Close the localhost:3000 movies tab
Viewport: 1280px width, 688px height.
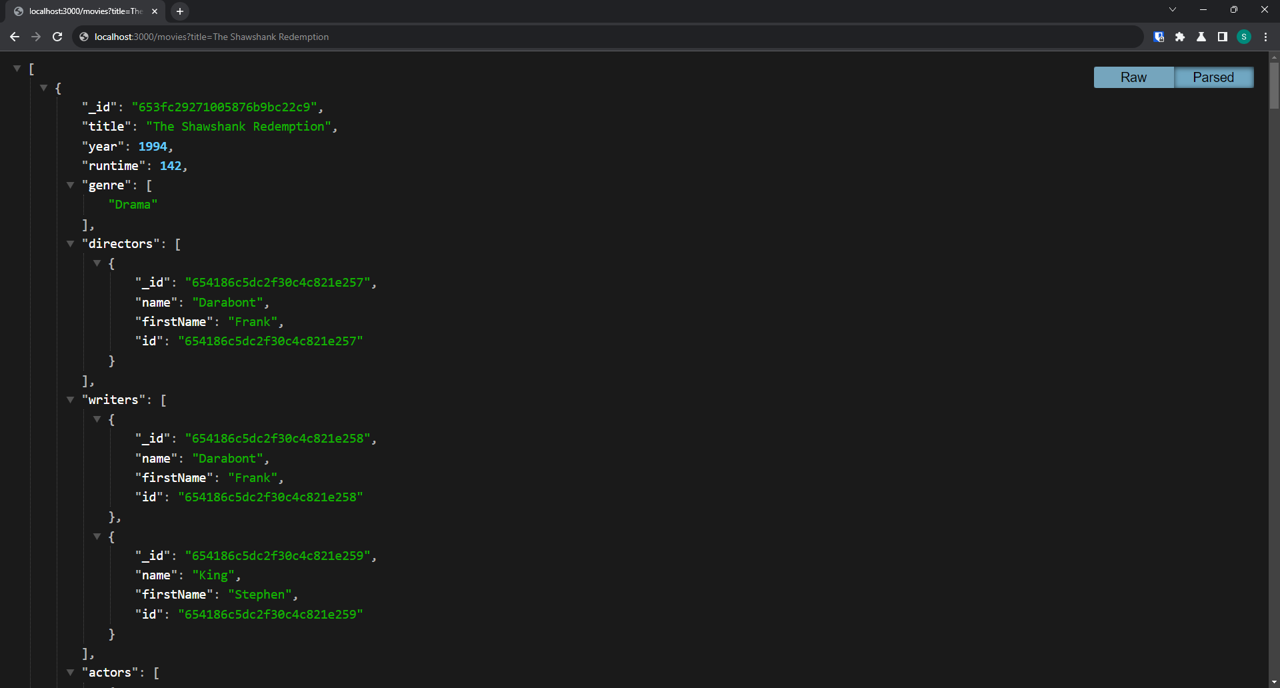pyautogui.click(x=155, y=11)
